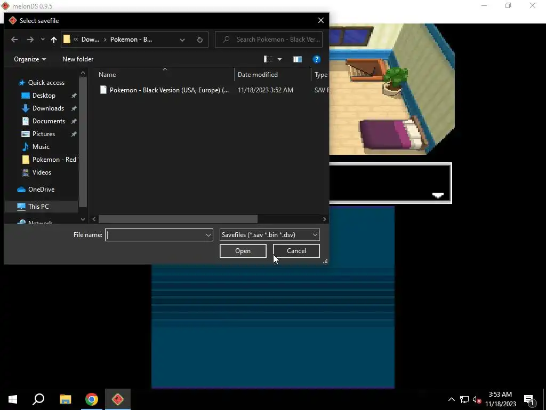Viewport: 546px width, 410px height.
Task: Go back using the Back arrow
Action: tap(14, 40)
